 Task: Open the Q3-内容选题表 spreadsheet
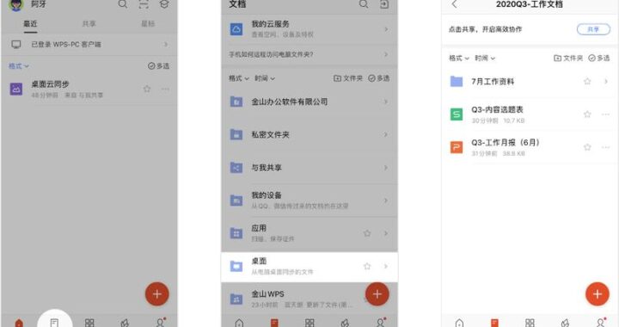(530, 114)
